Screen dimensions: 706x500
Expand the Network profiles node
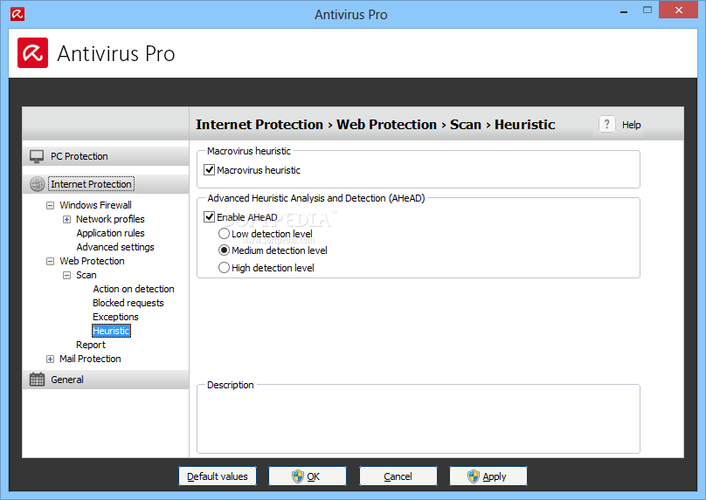(66, 219)
